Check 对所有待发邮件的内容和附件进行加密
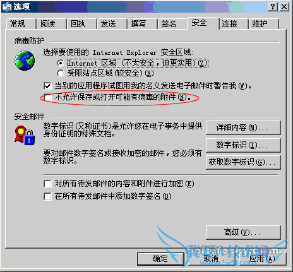Image resolution: width=293 pixels, height=272 pixels. coord(47,184)
